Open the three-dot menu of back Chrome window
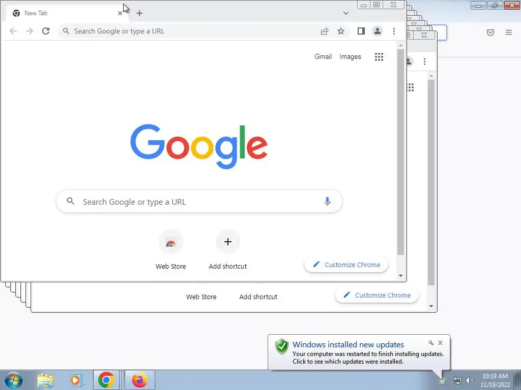 coord(425,61)
